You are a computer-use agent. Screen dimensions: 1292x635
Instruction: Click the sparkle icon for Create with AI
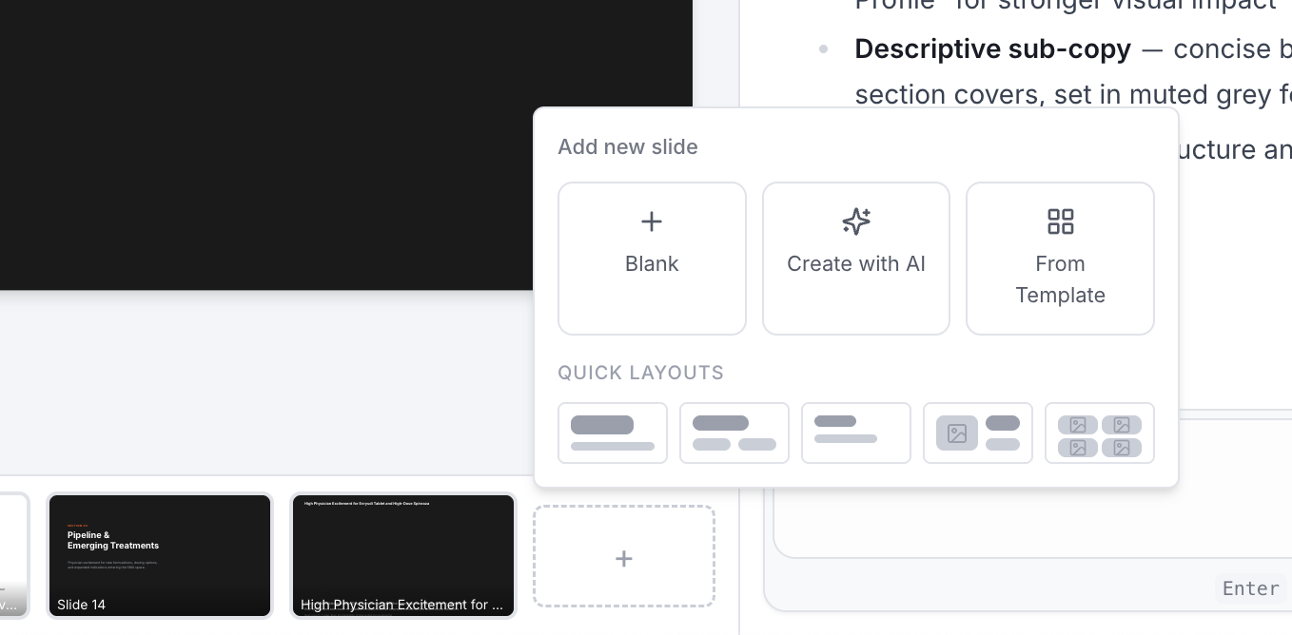point(856,221)
